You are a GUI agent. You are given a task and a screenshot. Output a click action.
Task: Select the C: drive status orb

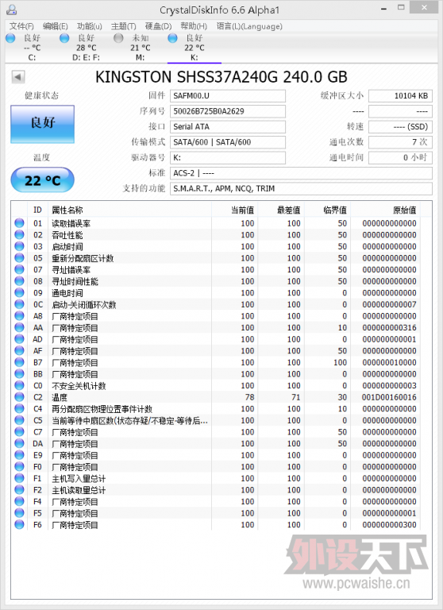tap(10, 38)
